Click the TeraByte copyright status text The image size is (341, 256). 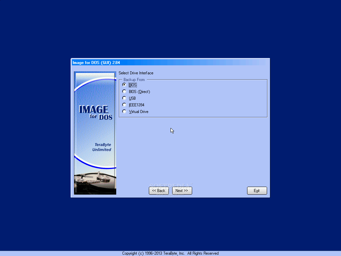pyautogui.click(x=170, y=253)
